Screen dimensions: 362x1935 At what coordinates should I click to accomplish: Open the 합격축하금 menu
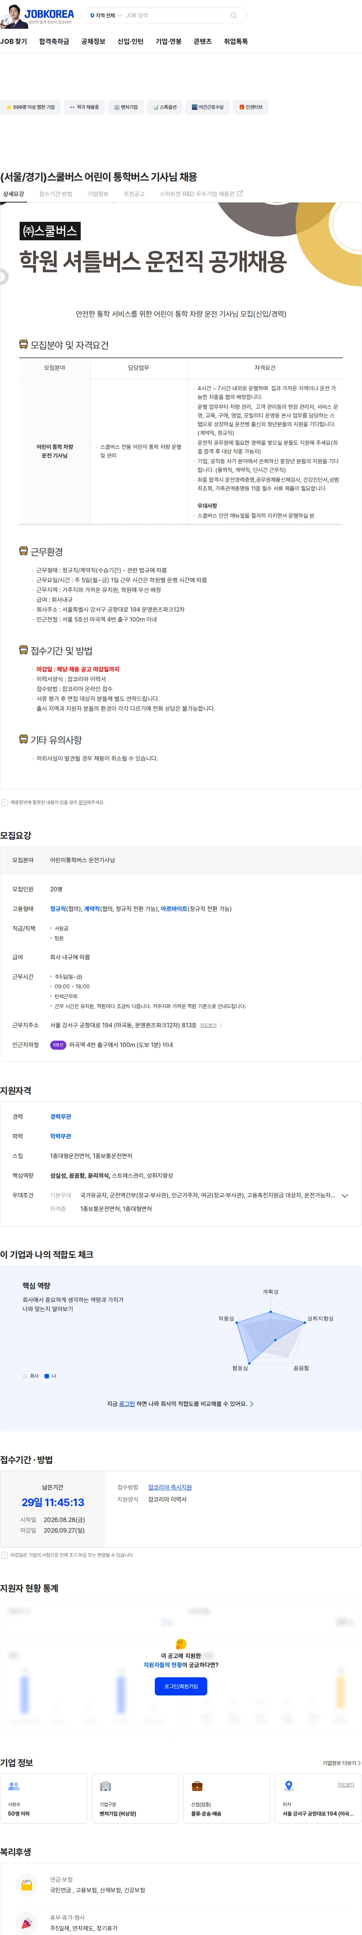point(54,41)
